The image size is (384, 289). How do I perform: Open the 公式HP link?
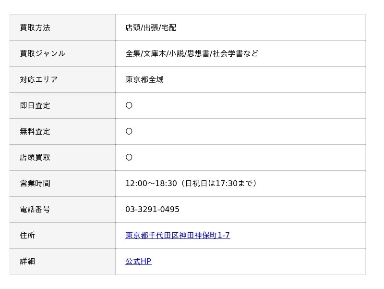click(138, 261)
